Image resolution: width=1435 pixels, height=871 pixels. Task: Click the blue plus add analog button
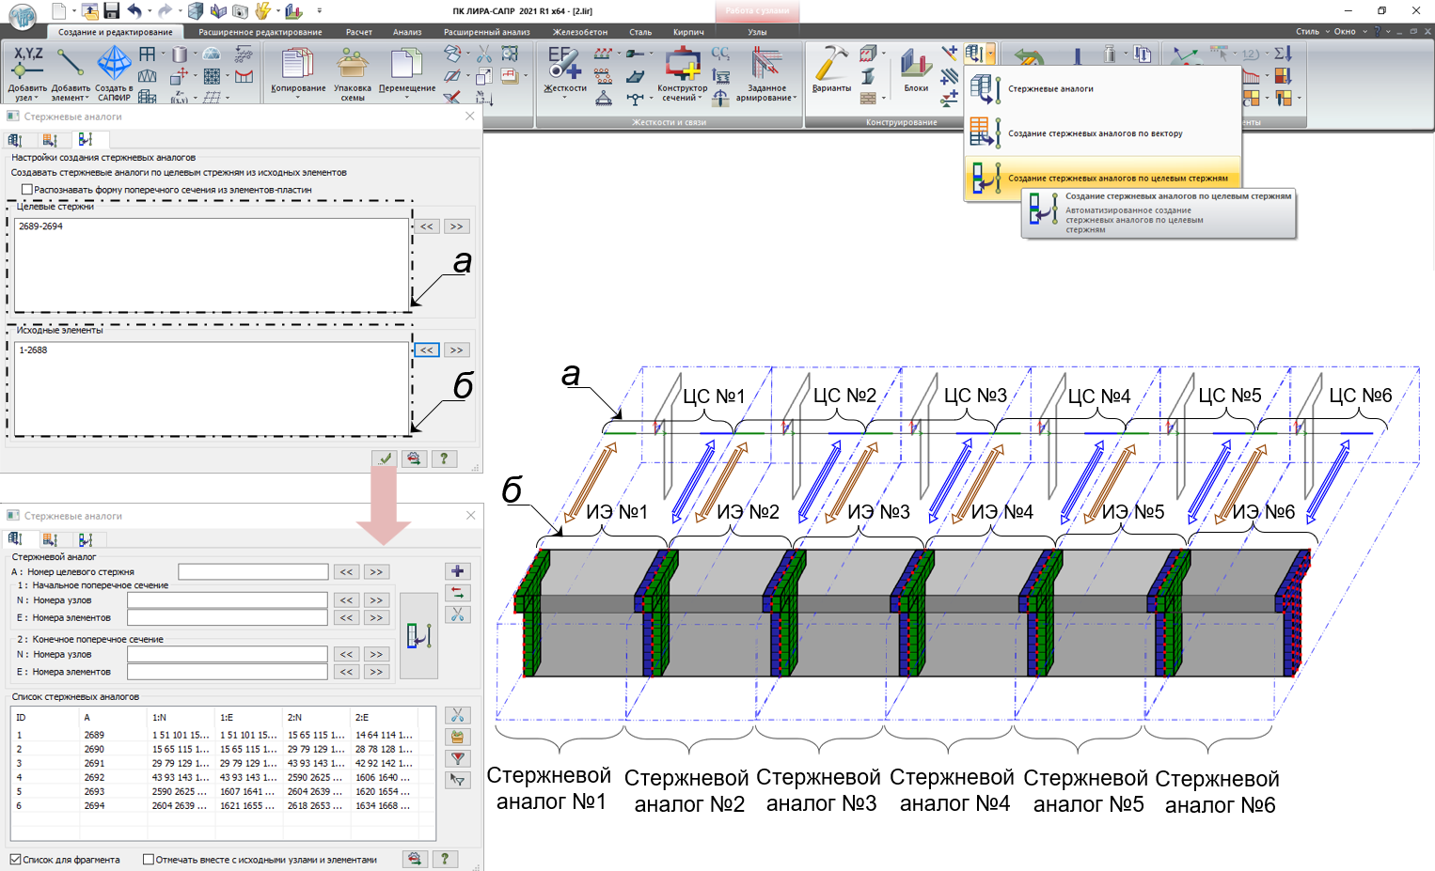tap(458, 571)
